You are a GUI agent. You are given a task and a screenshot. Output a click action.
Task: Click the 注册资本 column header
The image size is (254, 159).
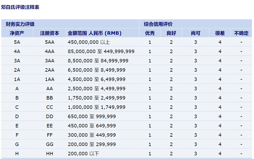50,33
